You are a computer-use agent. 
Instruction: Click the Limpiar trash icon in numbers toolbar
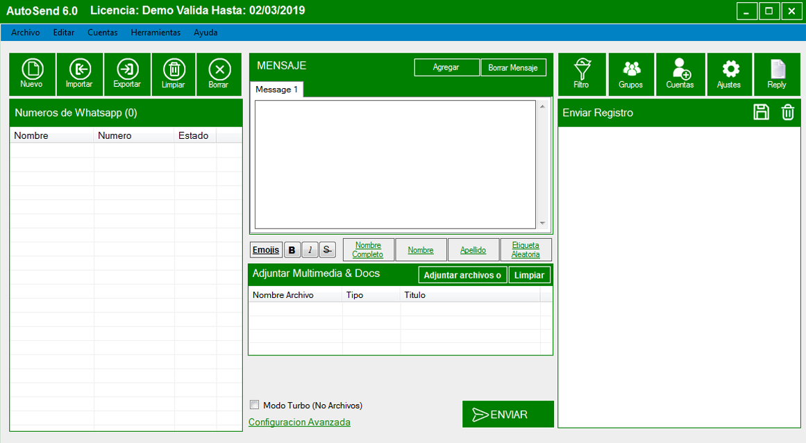coord(174,74)
